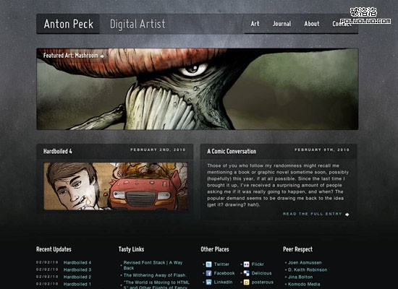398x289 pixels.
Task: Open the Art menu item
Action: coord(255,24)
